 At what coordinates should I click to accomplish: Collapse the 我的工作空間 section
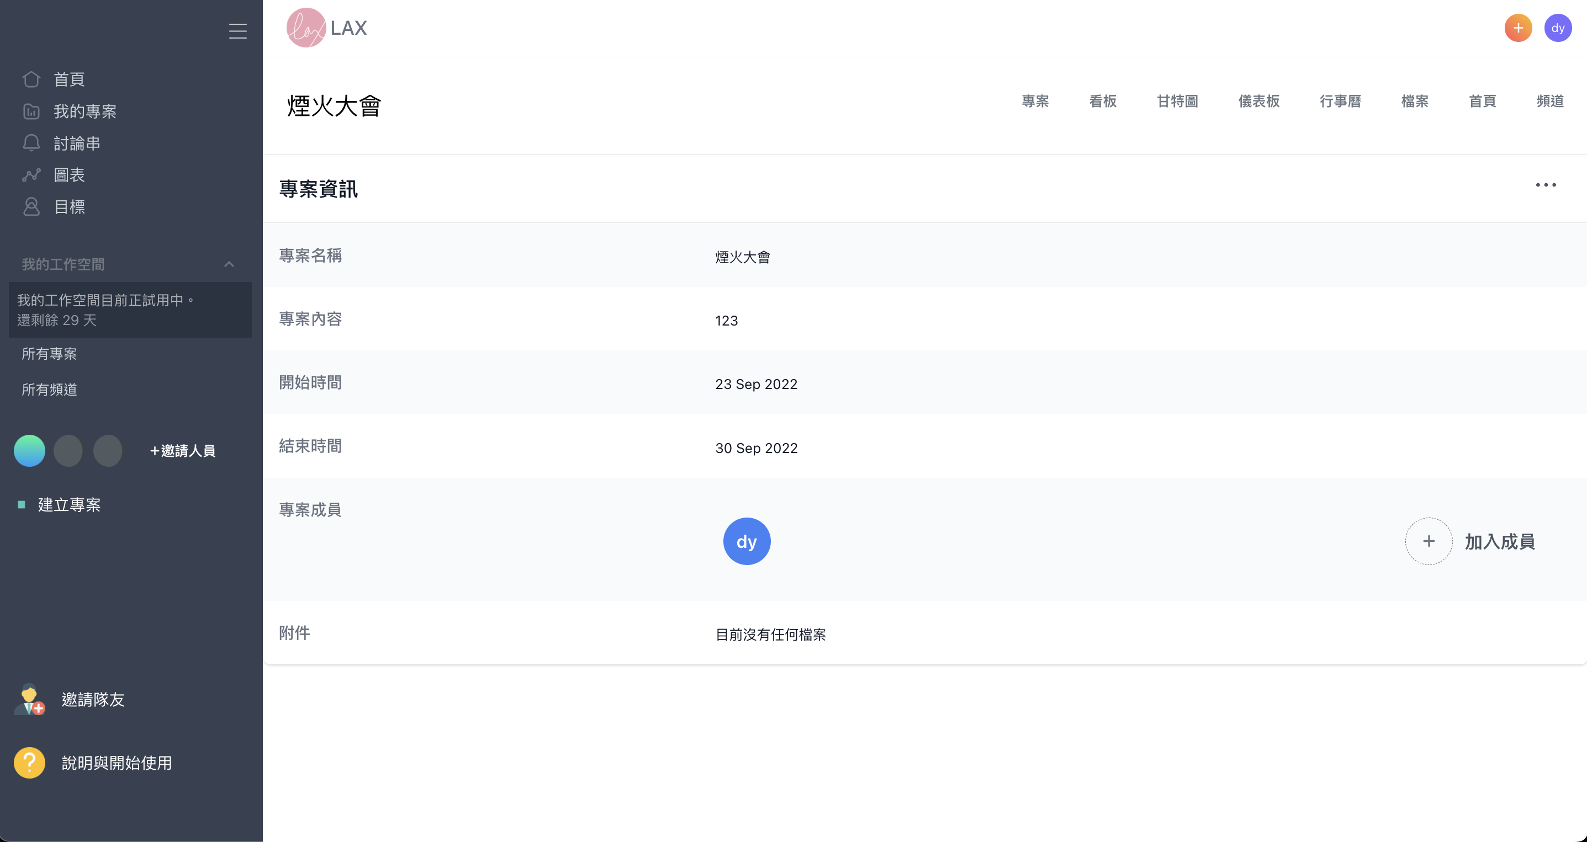point(229,264)
